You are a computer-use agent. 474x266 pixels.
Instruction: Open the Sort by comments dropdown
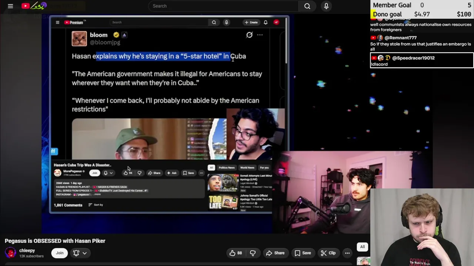[96, 205]
